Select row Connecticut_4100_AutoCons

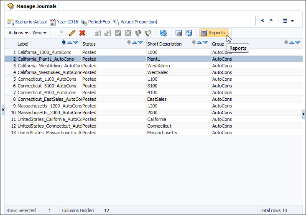click(153, 92)
